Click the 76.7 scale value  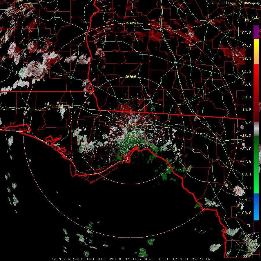tap(247, 58)
